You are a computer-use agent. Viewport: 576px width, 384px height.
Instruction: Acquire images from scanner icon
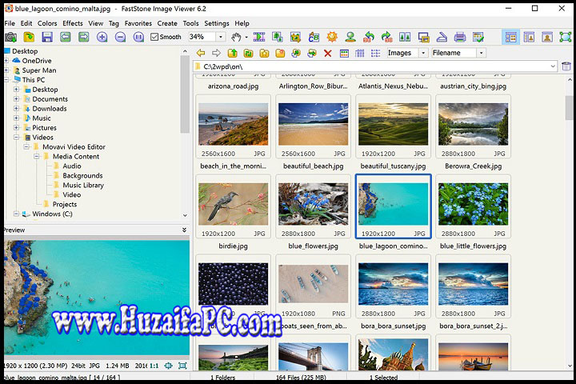(442, 37)
